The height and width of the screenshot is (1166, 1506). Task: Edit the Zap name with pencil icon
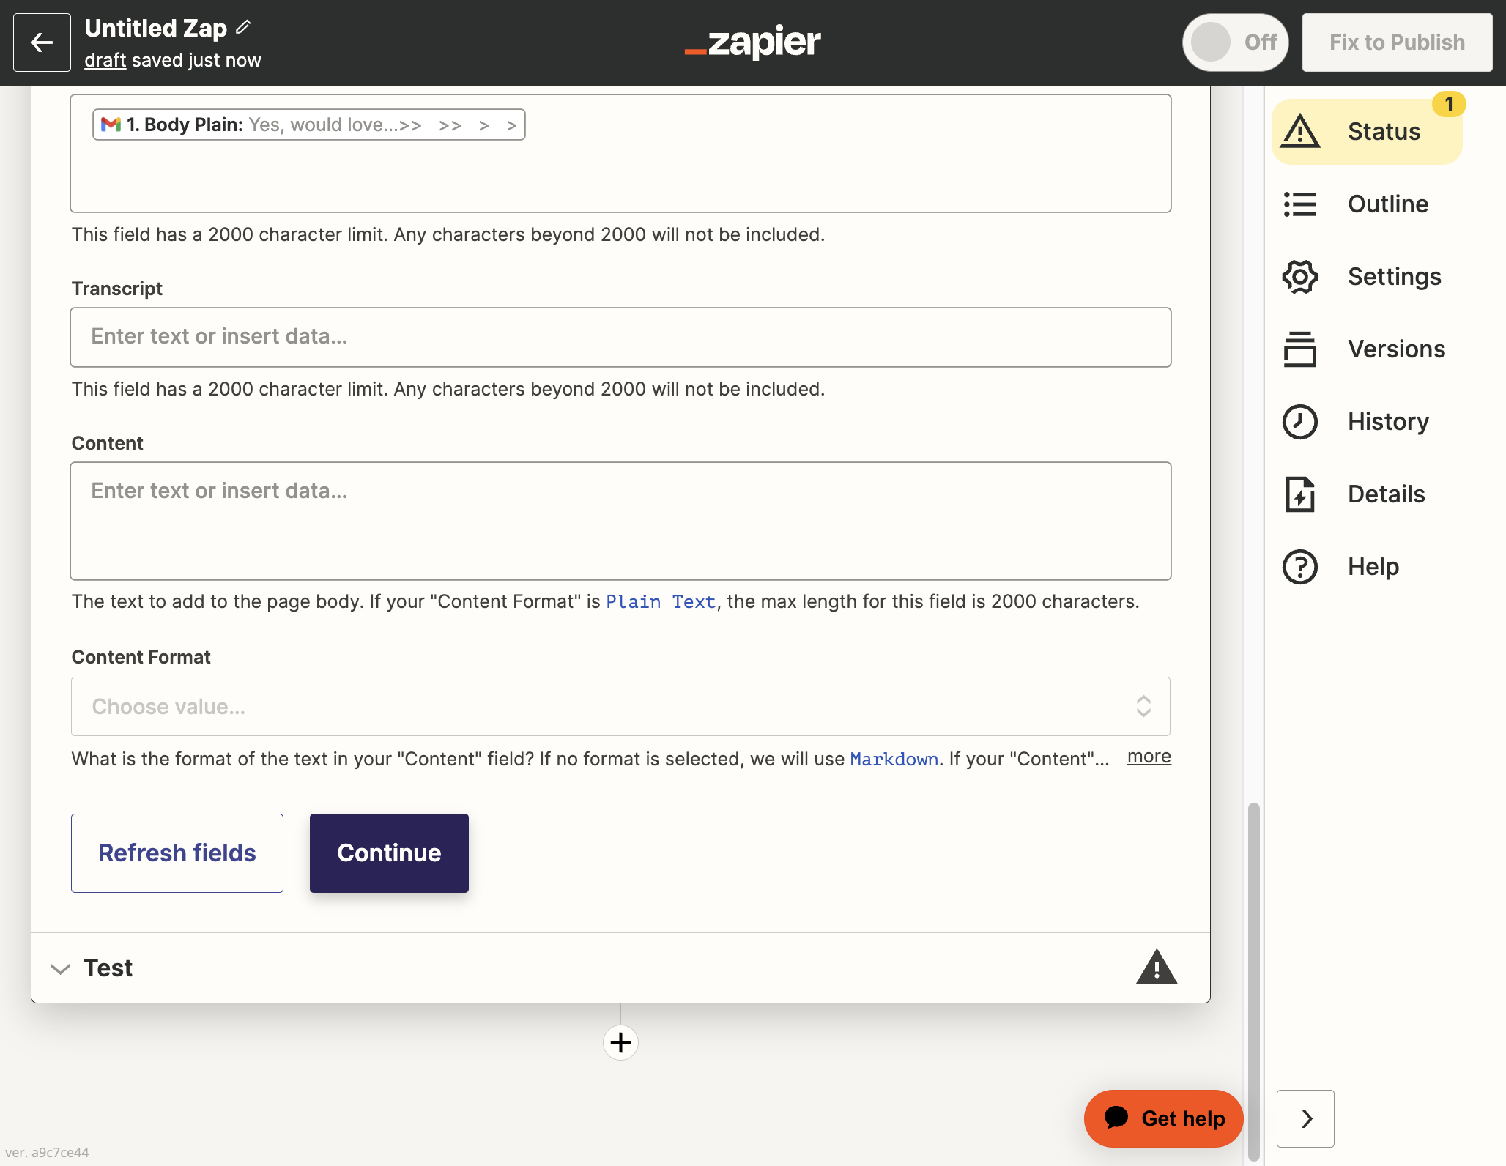tap(244, 28)
